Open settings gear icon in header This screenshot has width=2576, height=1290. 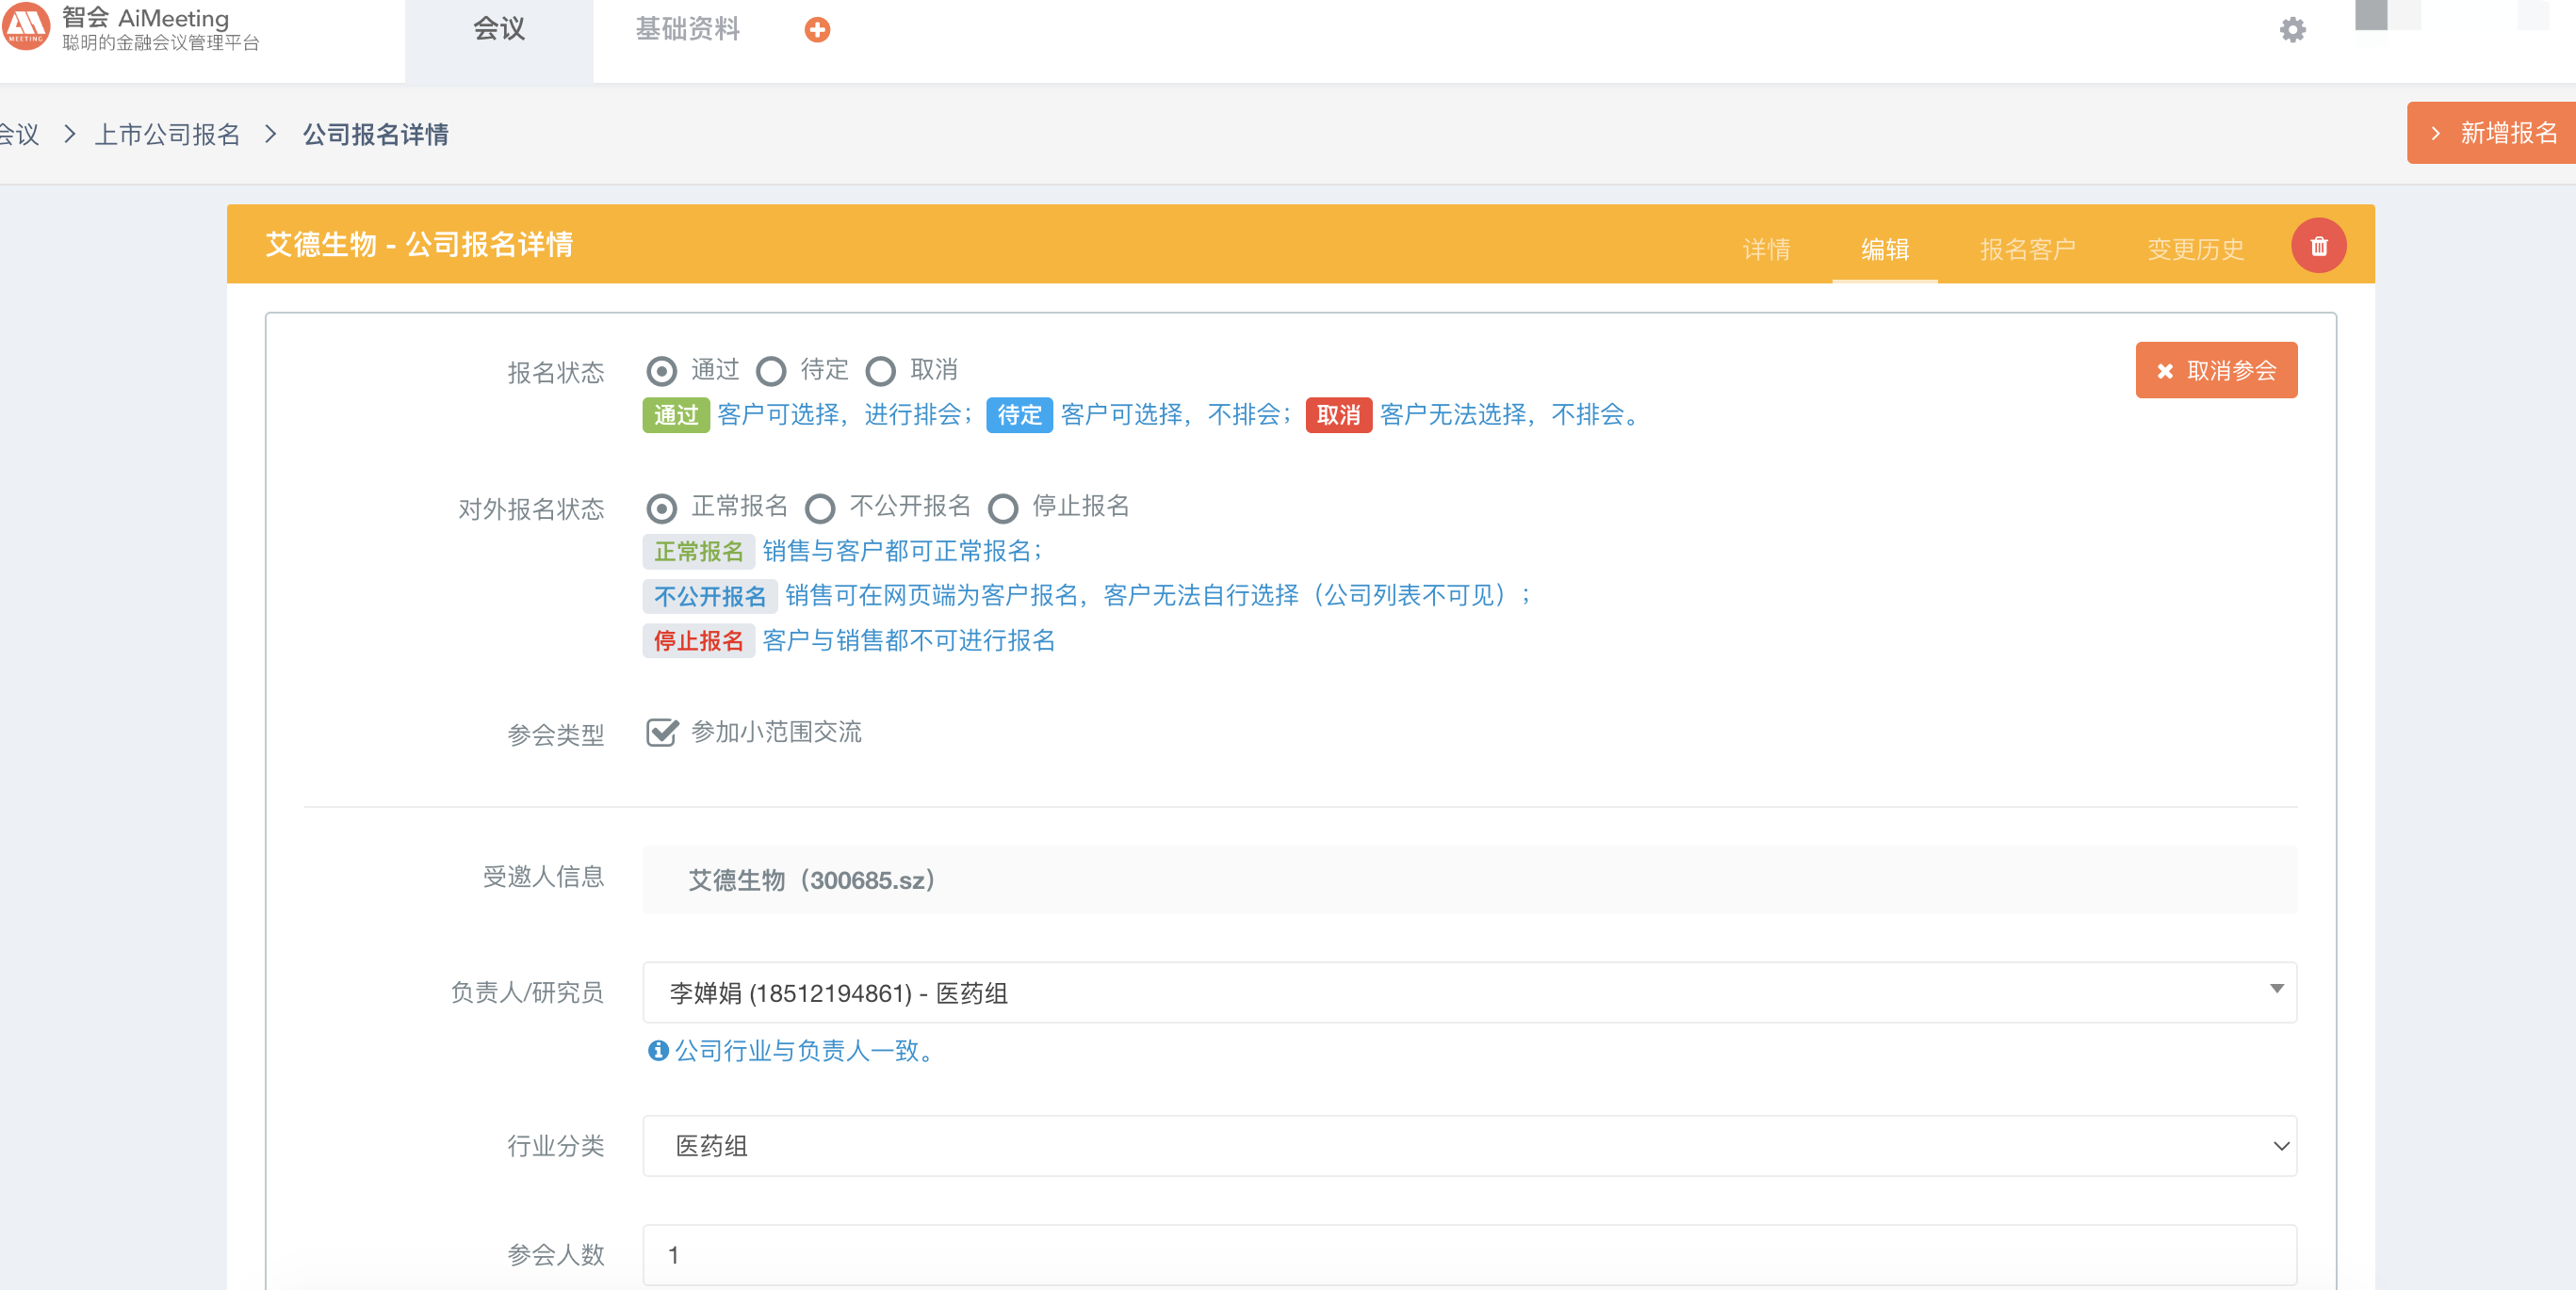coord(2292,30)
